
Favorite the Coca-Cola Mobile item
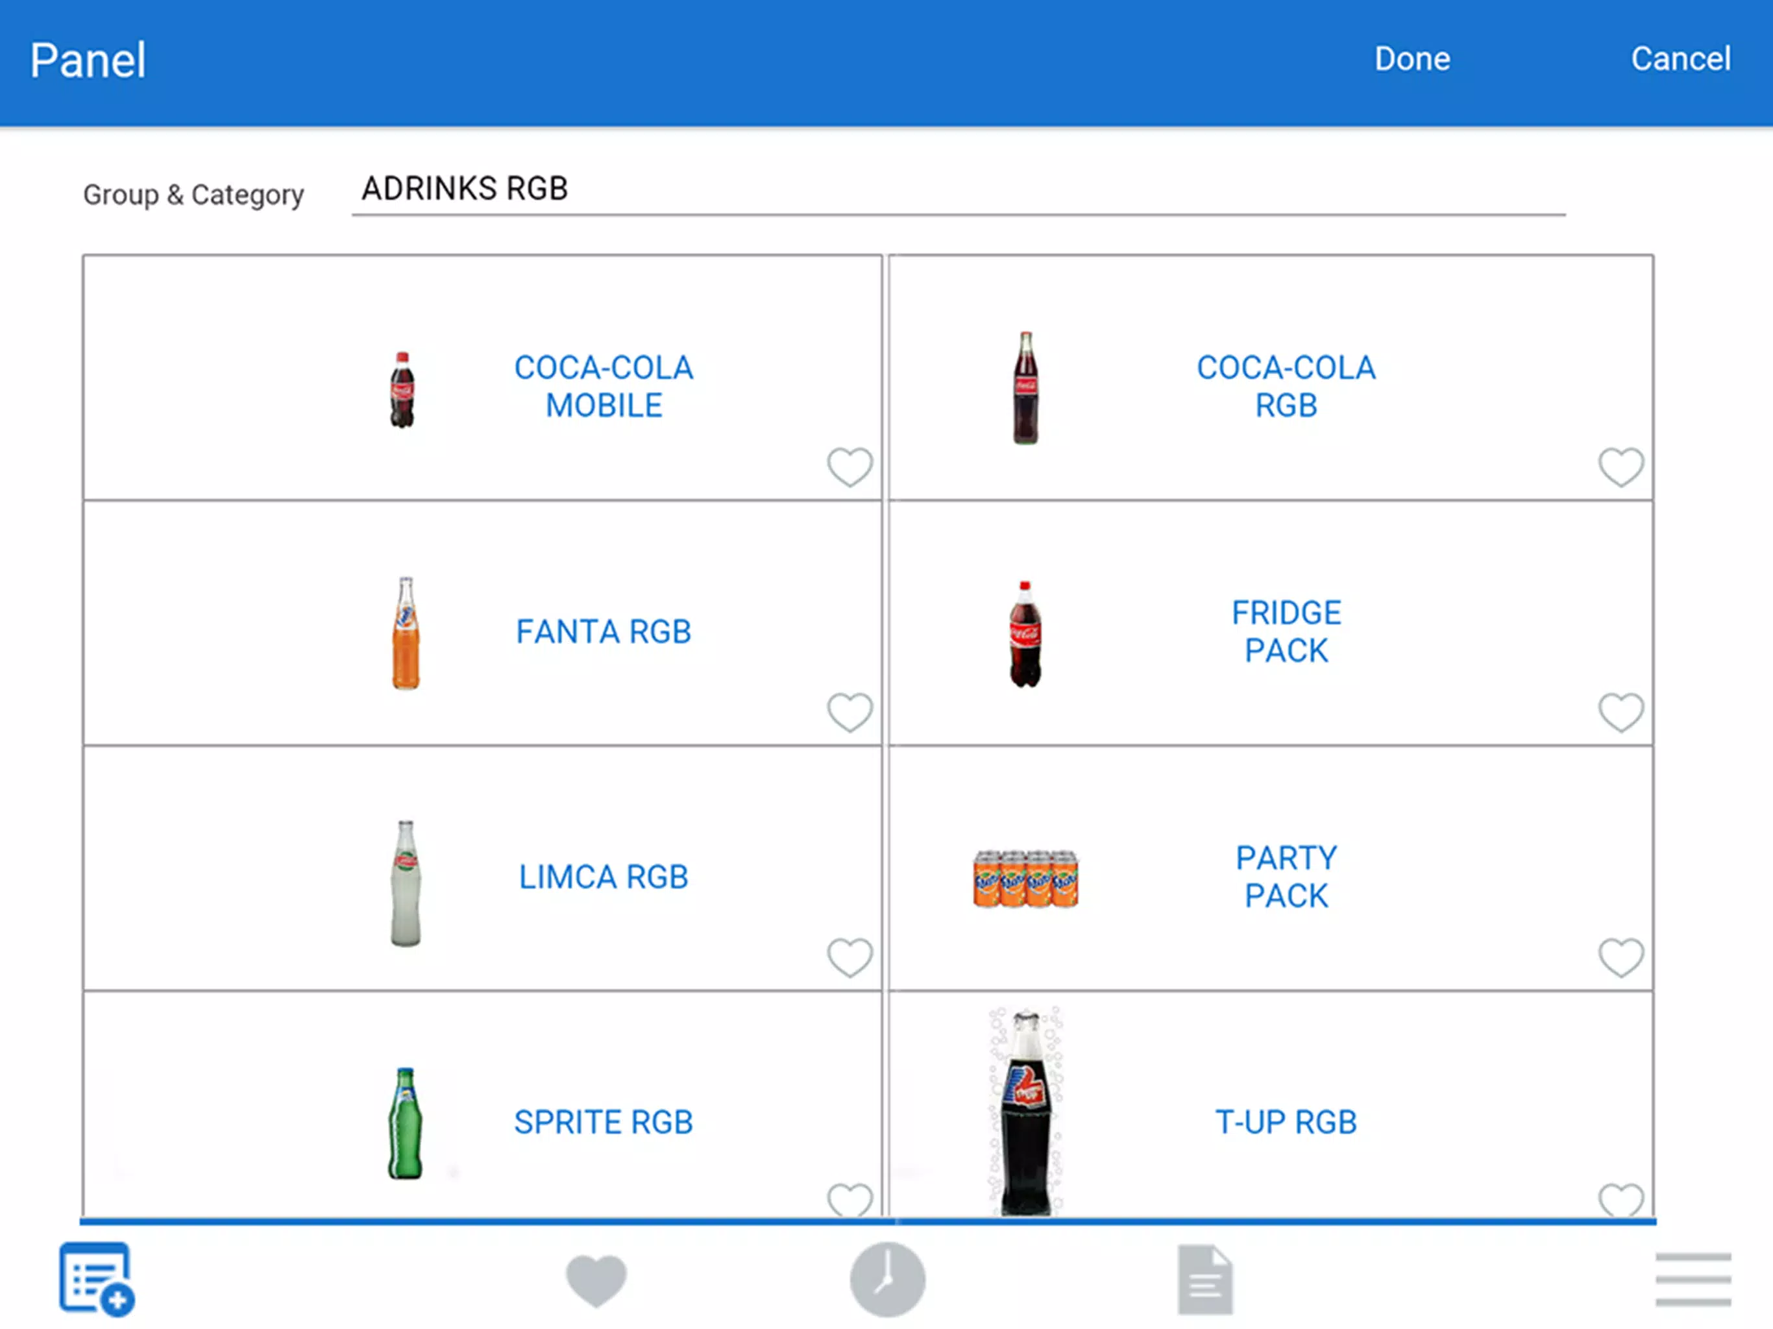coord(850,467)
